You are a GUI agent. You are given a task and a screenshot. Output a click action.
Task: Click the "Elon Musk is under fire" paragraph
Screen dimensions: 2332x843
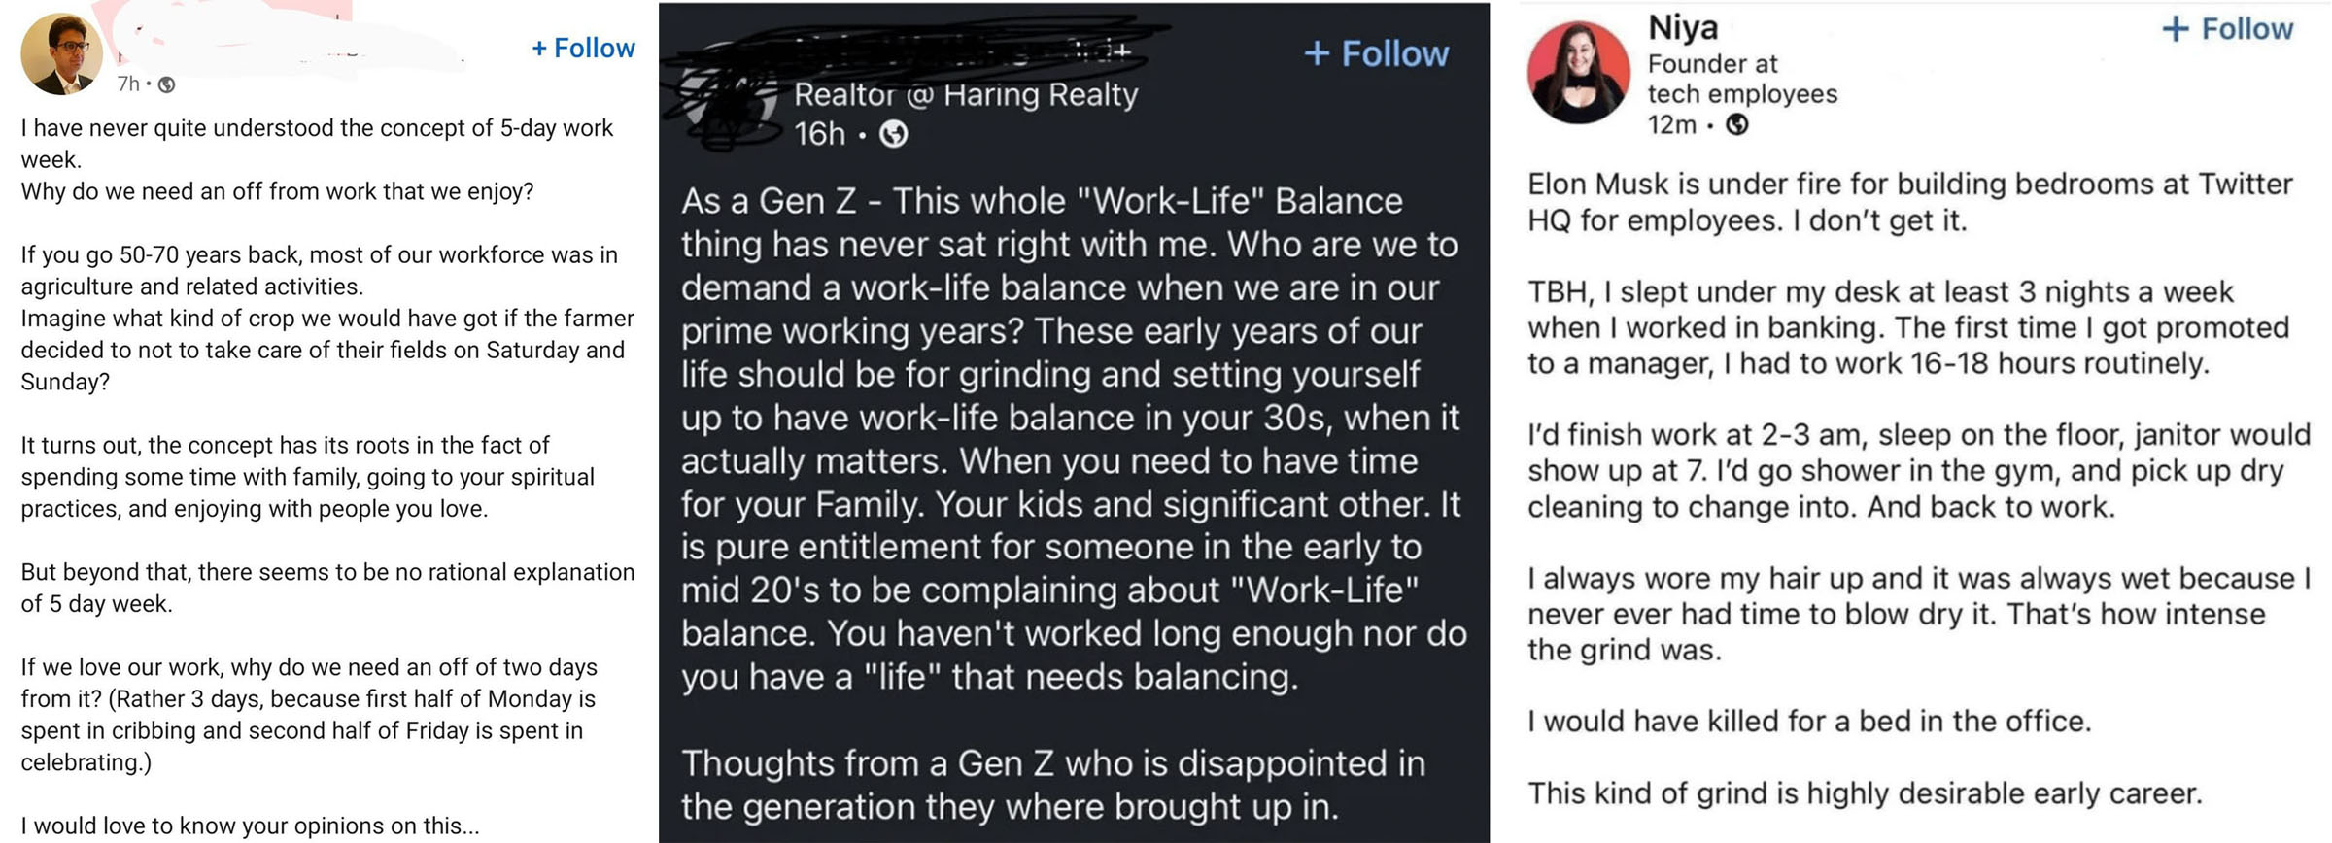point(1909,202)
